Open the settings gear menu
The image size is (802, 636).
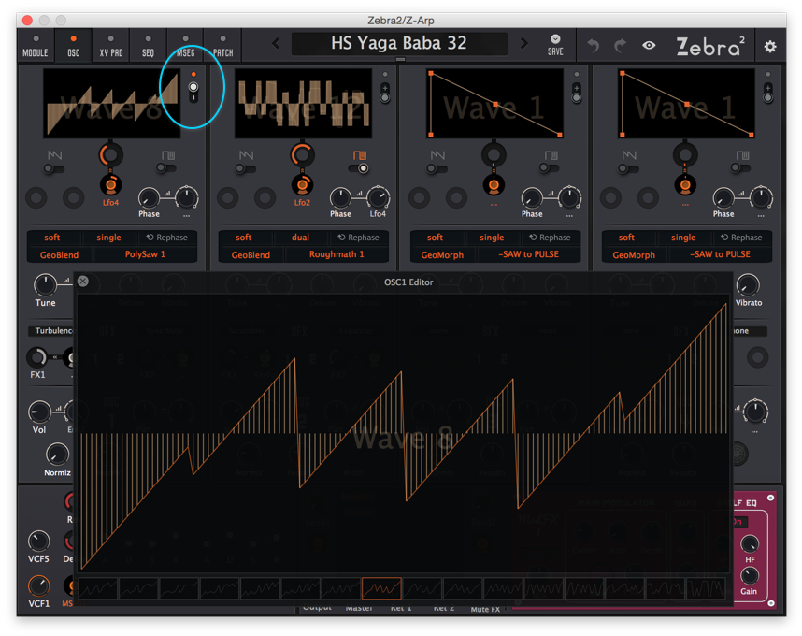(770, 47)
